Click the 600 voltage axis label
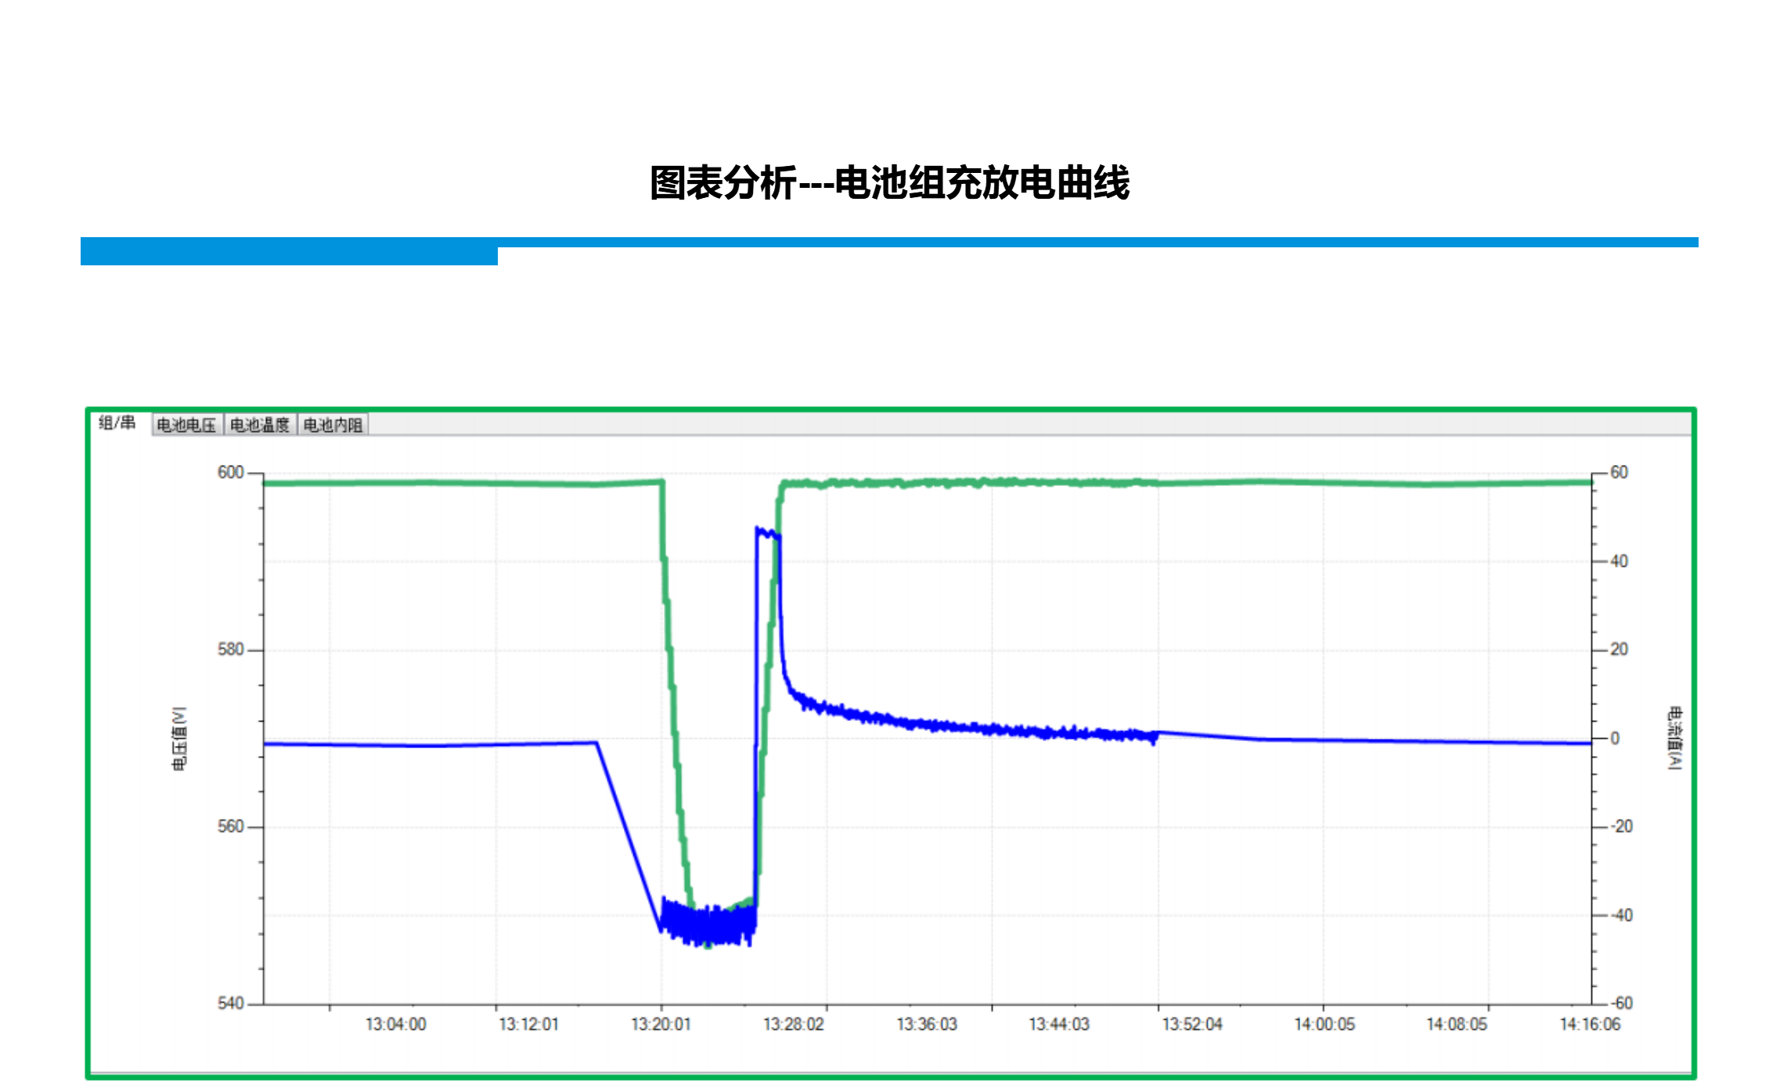This screenshot has width=1780, height=1084. [x=230, y=473]
